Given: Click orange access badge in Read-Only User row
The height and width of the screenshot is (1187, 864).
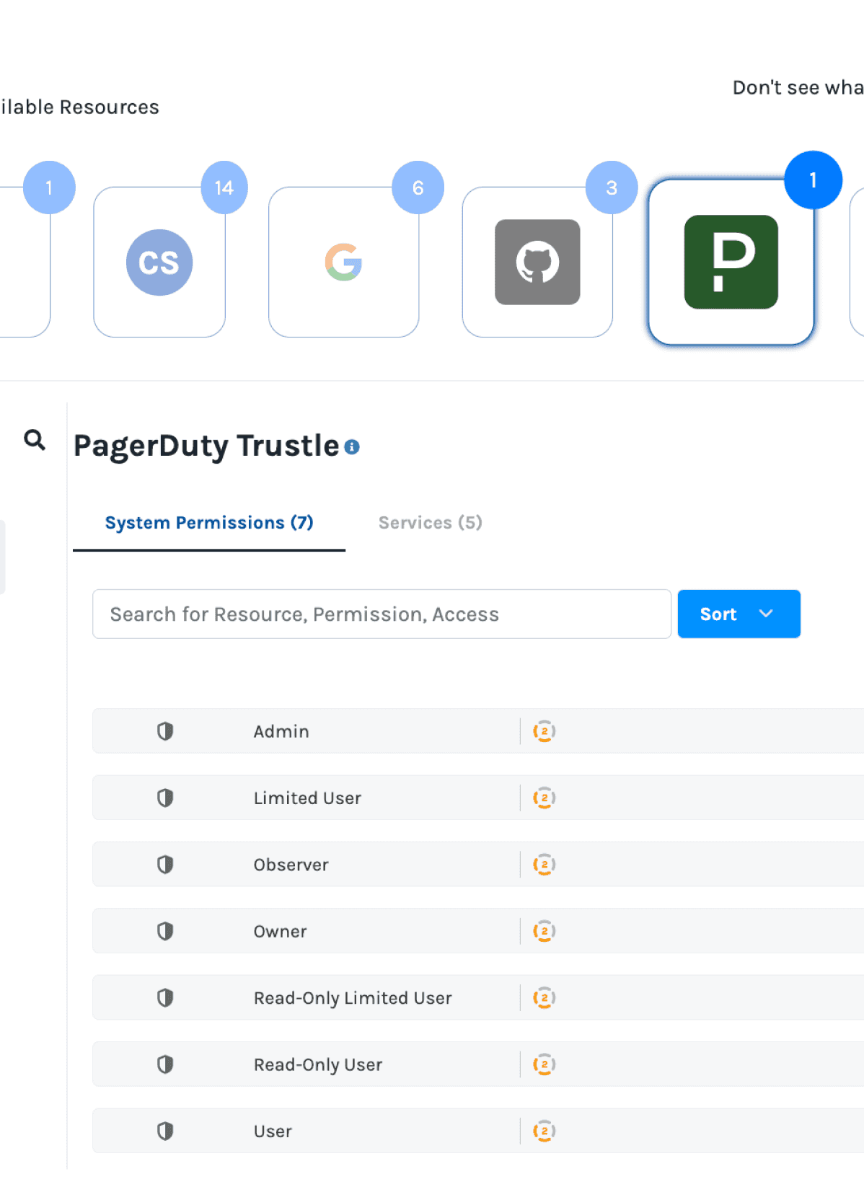Looking at the screenshot, I should tap(544, 1064).
